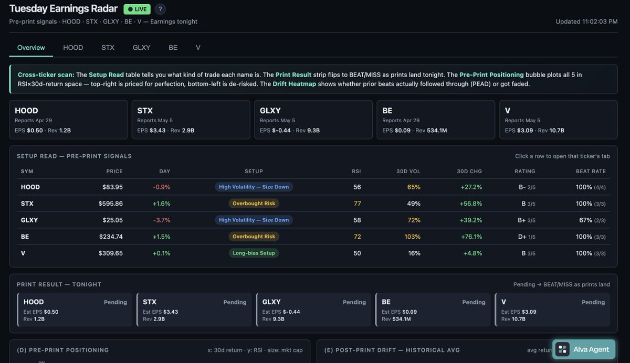This screenshot has height=363, width=630.
Task: Click the DAY column header
Action: [x=164, y=171]
